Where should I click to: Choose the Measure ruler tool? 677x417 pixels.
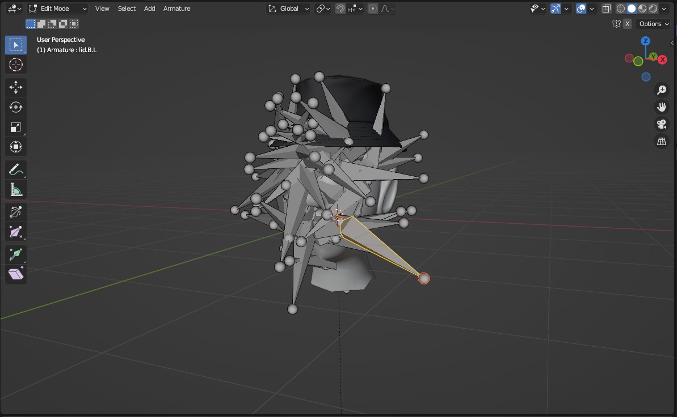click(x=16, y=190)
